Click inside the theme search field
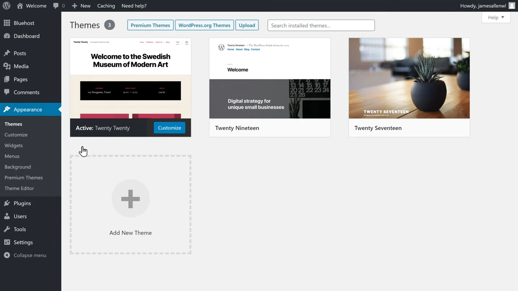 (321, 25)
